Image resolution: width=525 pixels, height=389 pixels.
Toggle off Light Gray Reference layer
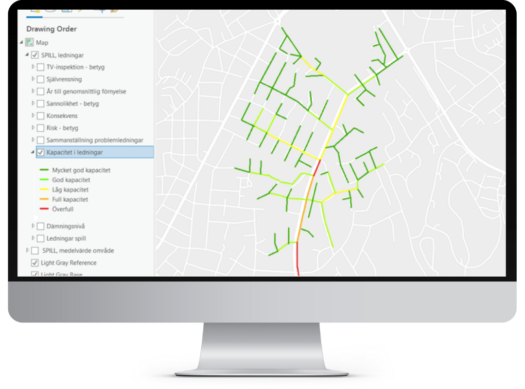coord(35,263)
